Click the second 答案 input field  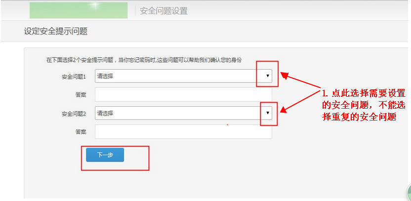[x=183, y=132]
